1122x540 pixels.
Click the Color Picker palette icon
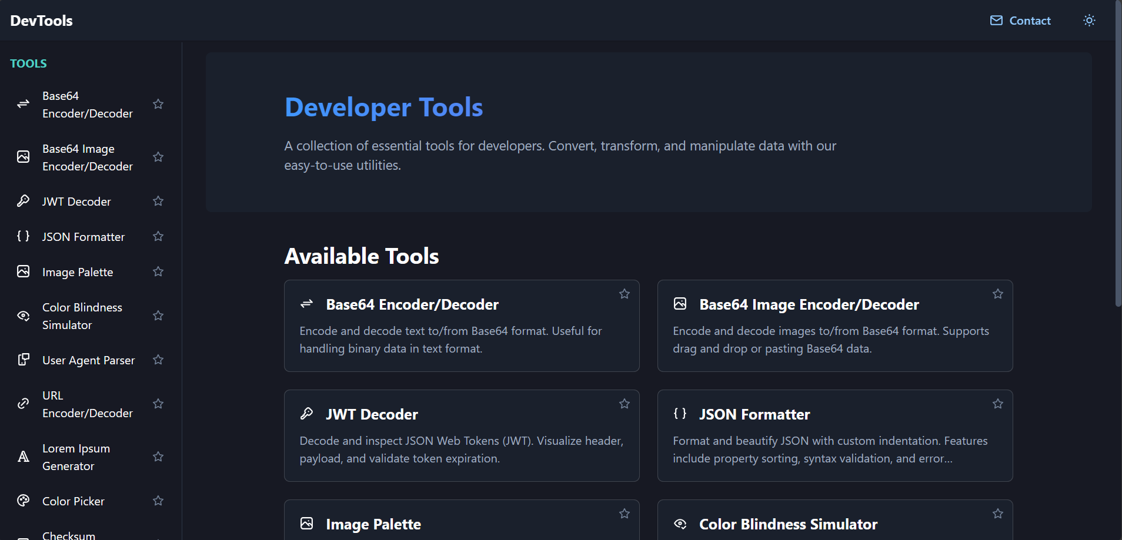click(24, 501)
